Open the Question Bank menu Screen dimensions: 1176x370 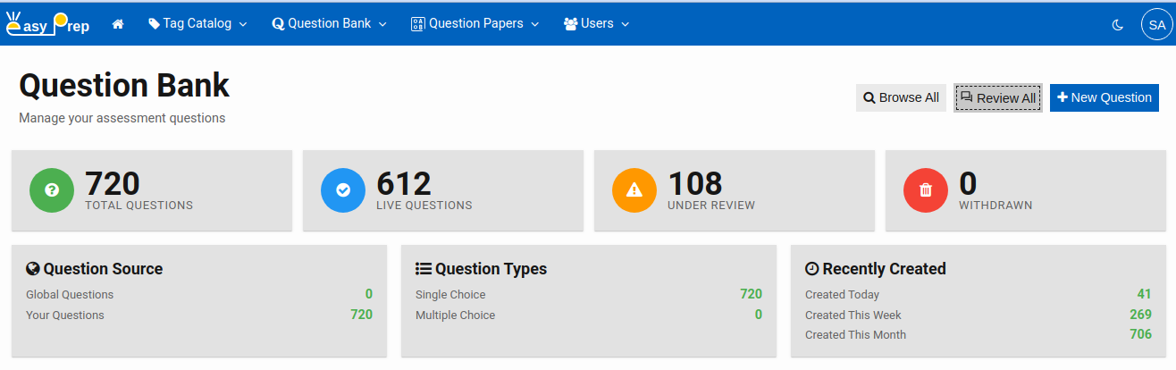329,24
